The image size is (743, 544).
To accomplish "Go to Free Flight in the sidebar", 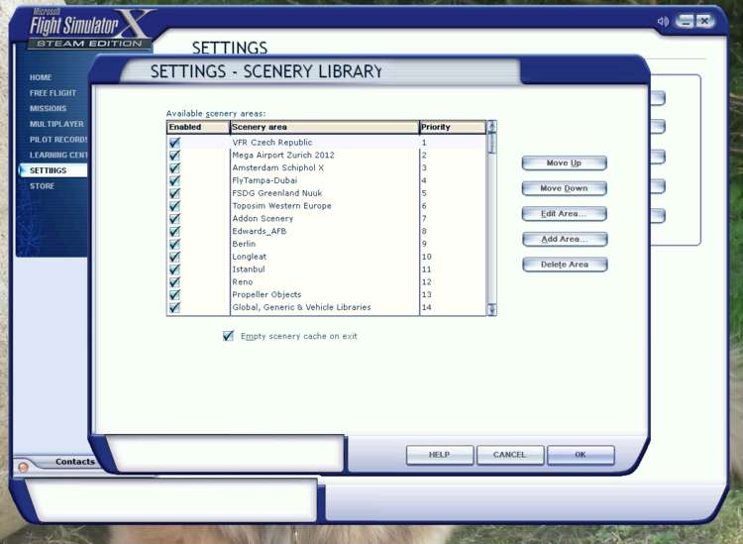I will (53, 93).
